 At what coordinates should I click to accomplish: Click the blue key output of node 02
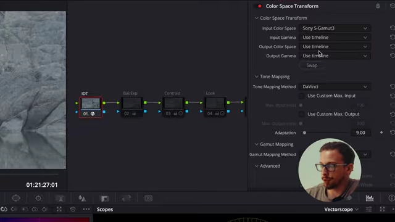click(146, 111)
